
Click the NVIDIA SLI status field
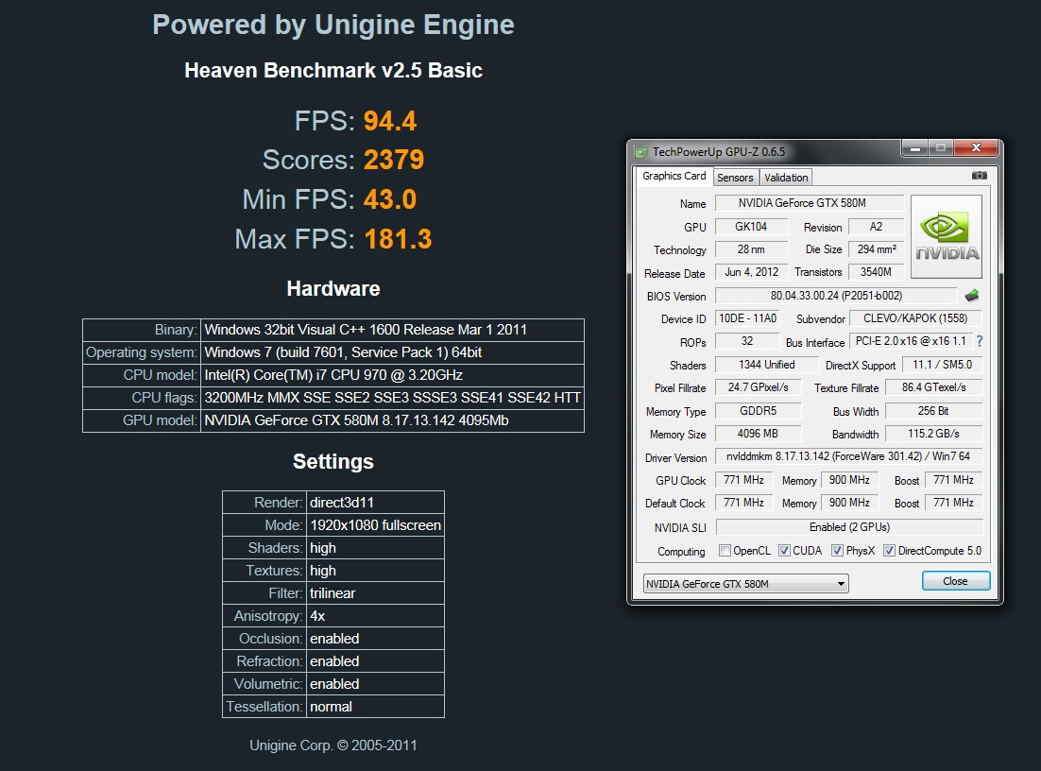coord(848,527)
